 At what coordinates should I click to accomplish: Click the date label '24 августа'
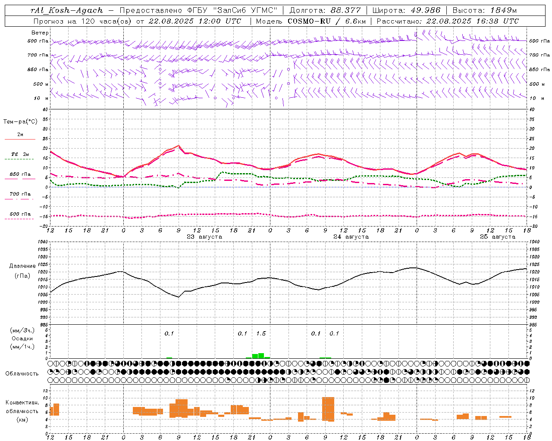click(351, 237)
